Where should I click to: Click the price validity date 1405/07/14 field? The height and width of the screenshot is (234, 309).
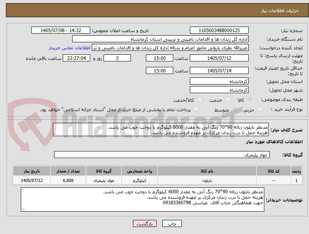[x=219, y=70]
